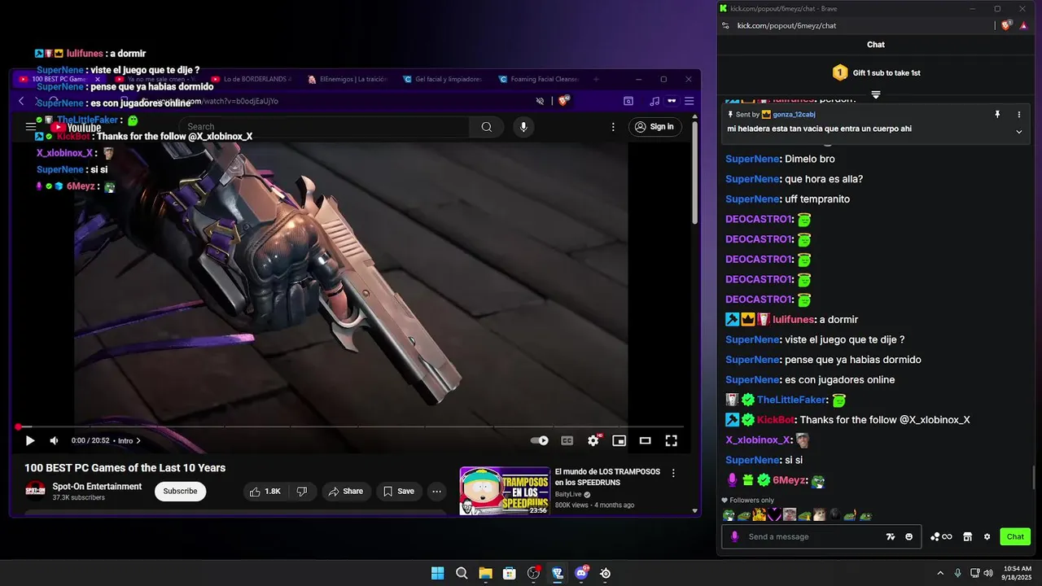Dislike the 100 BEST PC Games video
1042x586 pixels.
pyautogui.click(x=302, y=492)
